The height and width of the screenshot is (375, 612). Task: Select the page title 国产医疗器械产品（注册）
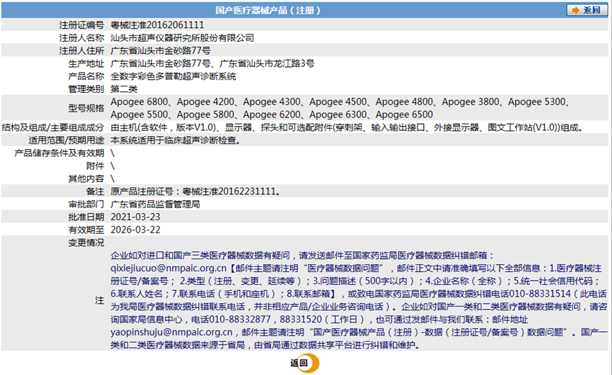pyautogui.click(x=268, y=10)
